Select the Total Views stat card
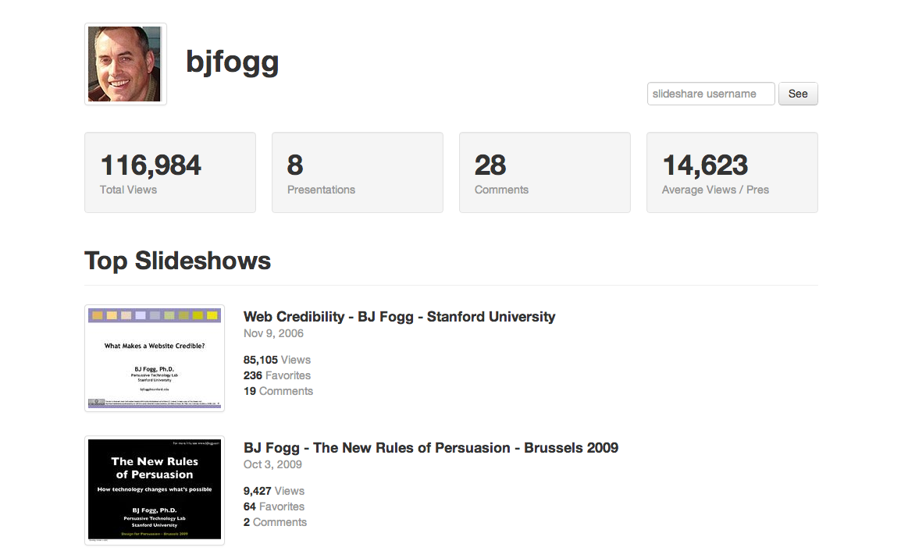Screen dimensions: 901x558 click(x=169, y=172)
